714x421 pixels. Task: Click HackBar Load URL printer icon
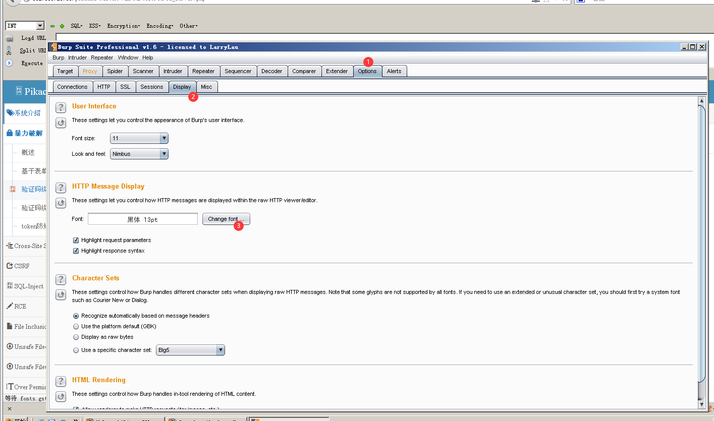coord(9,38)
